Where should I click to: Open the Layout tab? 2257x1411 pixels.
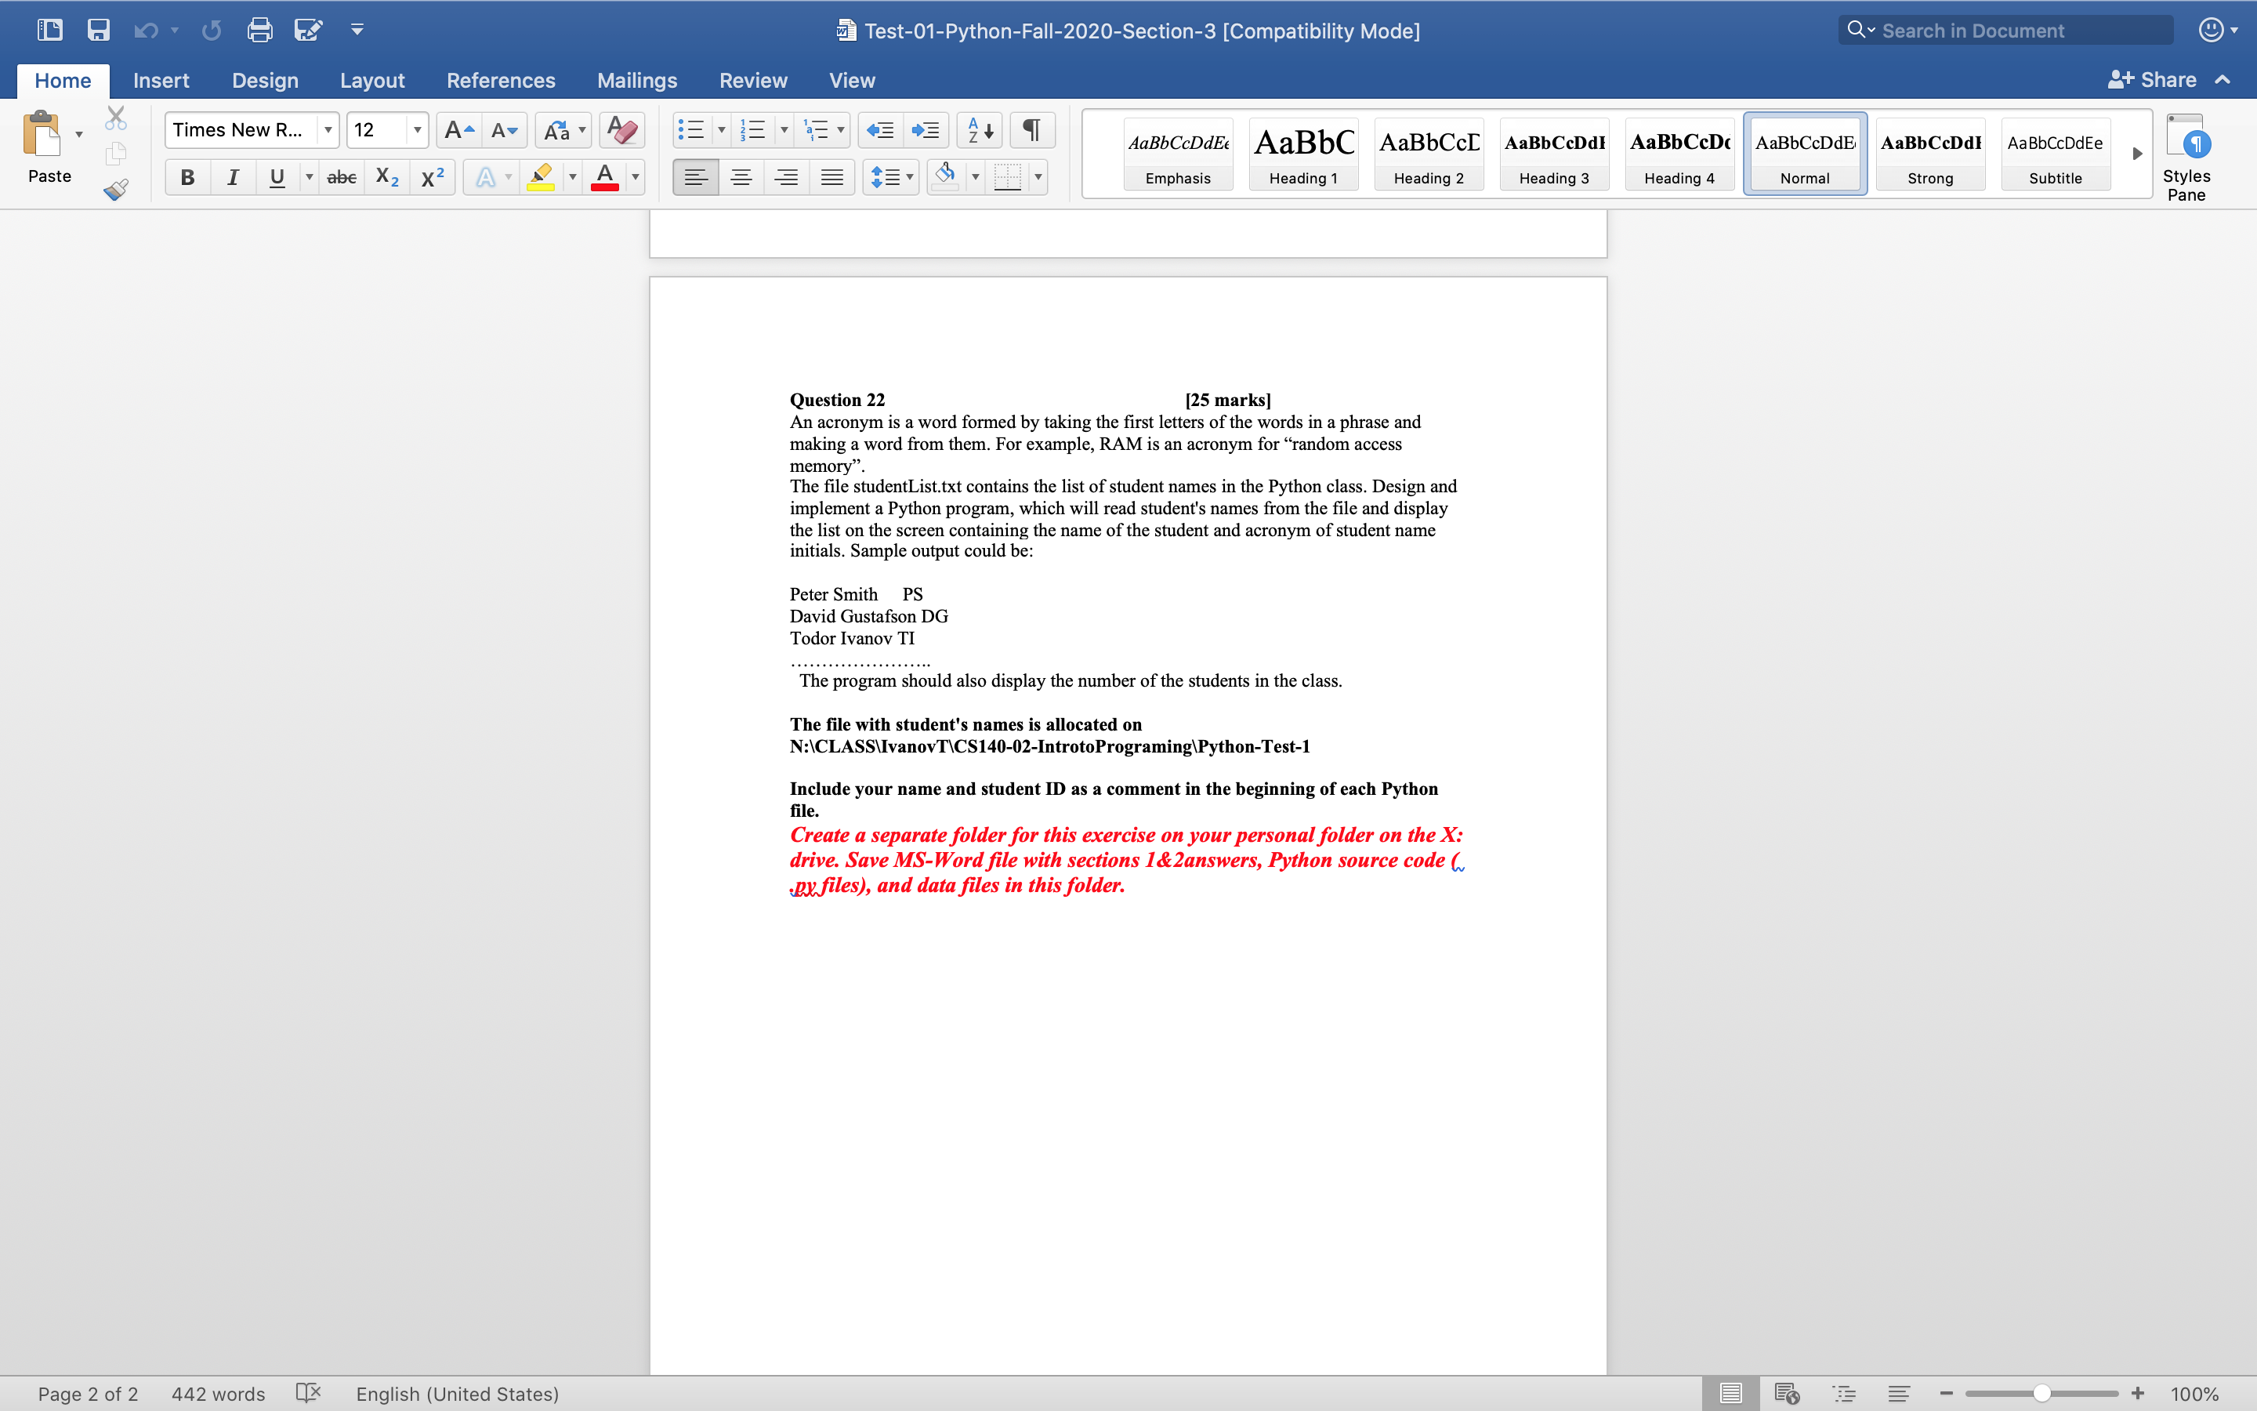371,80
